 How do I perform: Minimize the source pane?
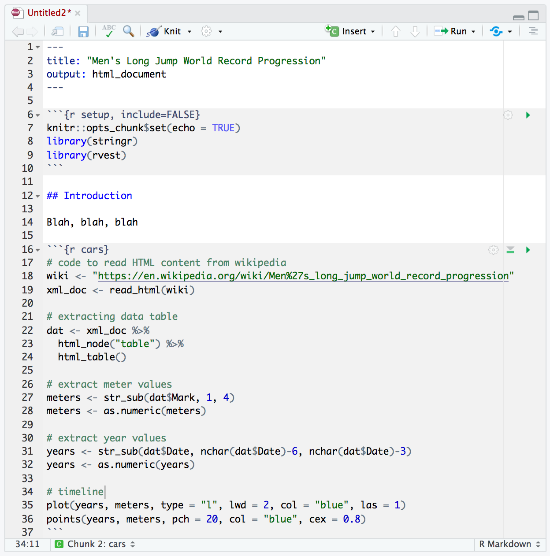click(x=519, y=18)
